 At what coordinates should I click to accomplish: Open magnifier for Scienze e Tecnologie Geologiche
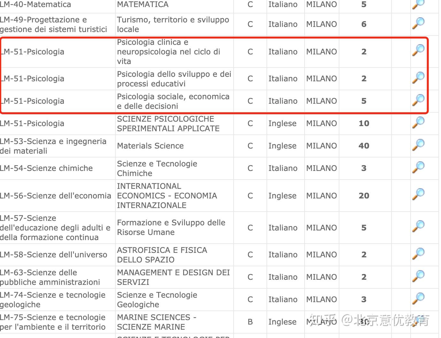[418, 298]
